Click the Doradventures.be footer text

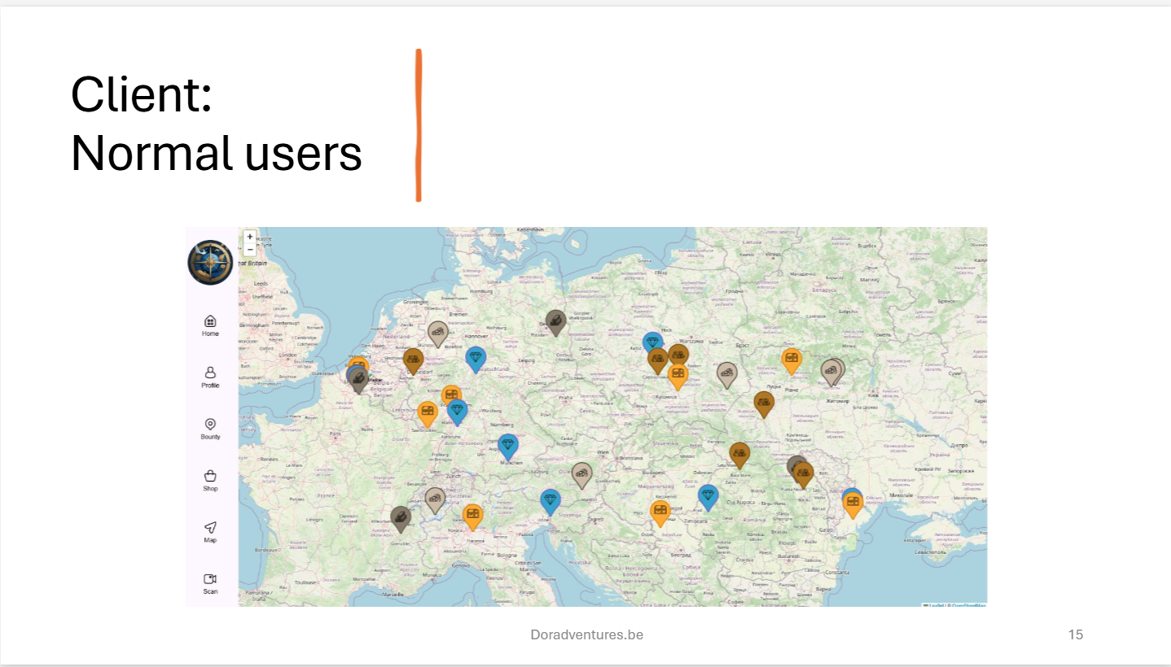tap(586, 634)
